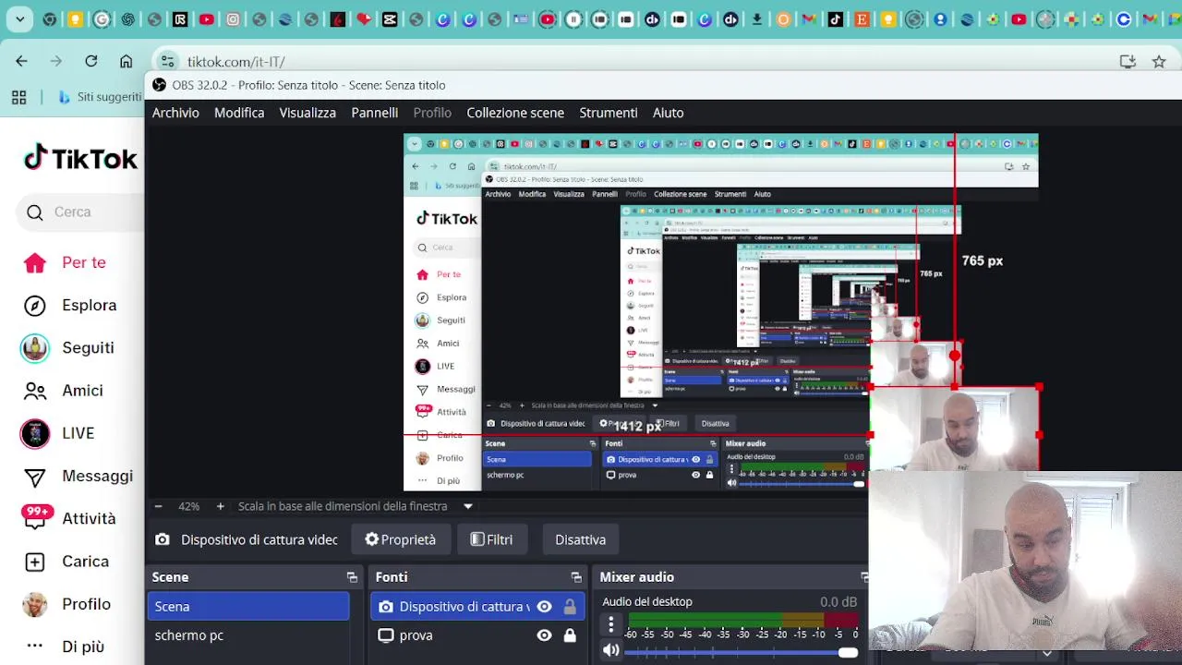Viewport: 1182px width, 665px height.
Task: Open the Chrome tab search chevron
Action: click(x=19, y=19)
